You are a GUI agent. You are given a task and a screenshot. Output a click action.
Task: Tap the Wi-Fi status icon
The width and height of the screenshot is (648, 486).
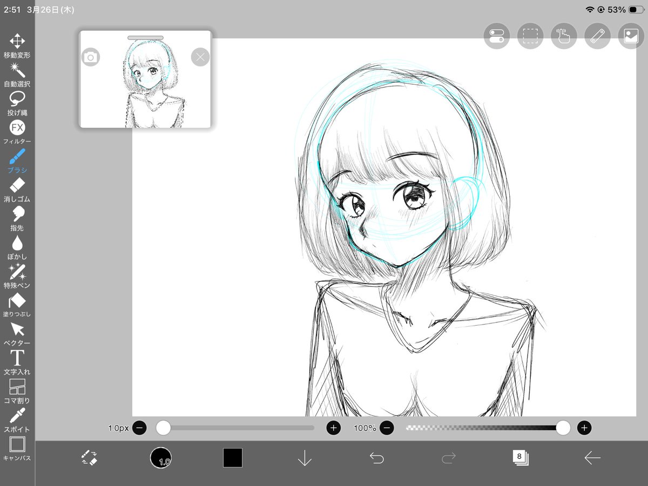tap(590, 10)
